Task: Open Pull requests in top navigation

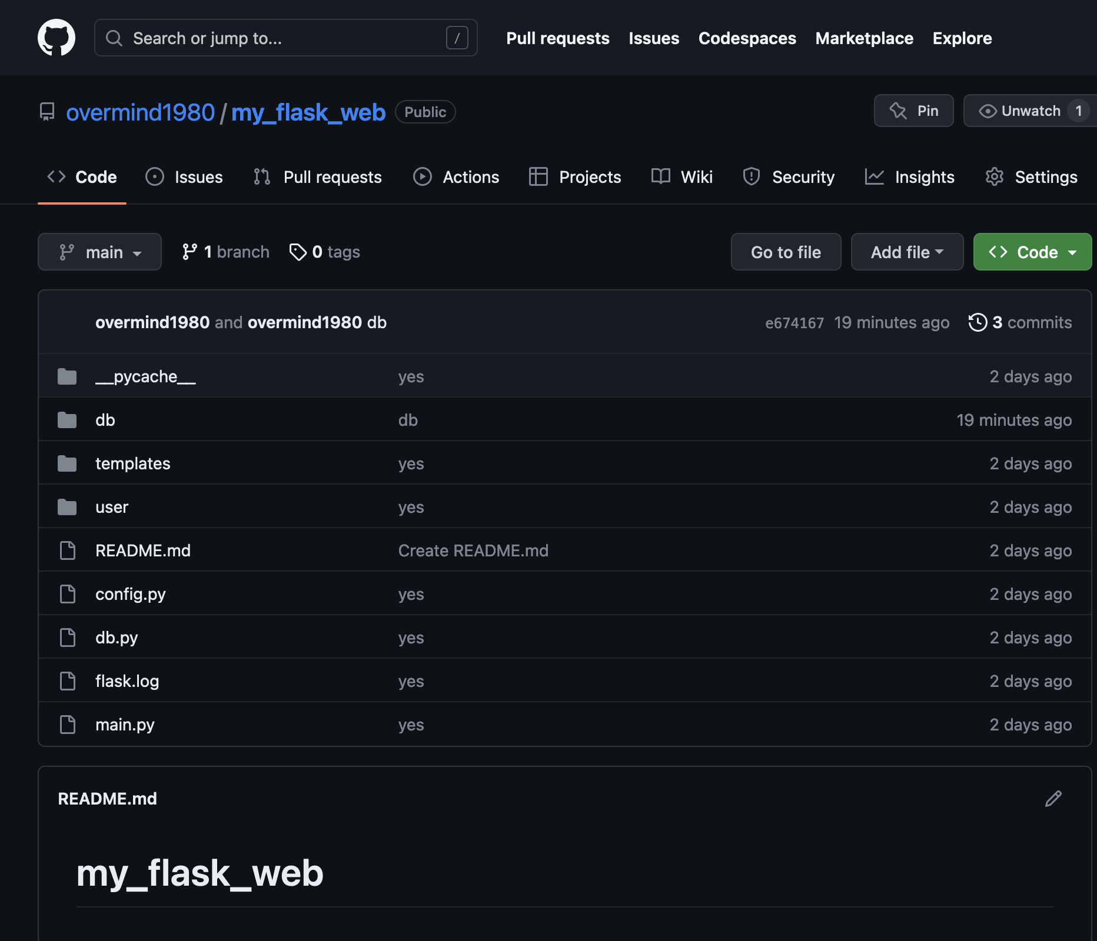Action: tap(558, 38)
